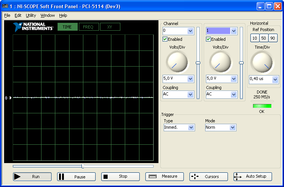Click the Auto Setup button label
Image resolution: width=284 pixels, height=187 pixels.
pyautogui.click(x=256, y=176)
